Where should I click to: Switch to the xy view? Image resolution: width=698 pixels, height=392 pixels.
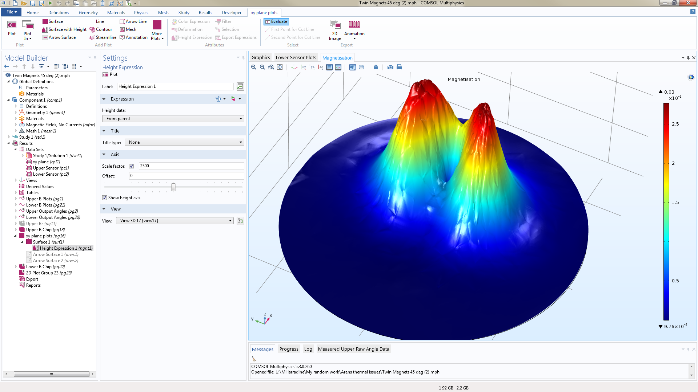303,67
